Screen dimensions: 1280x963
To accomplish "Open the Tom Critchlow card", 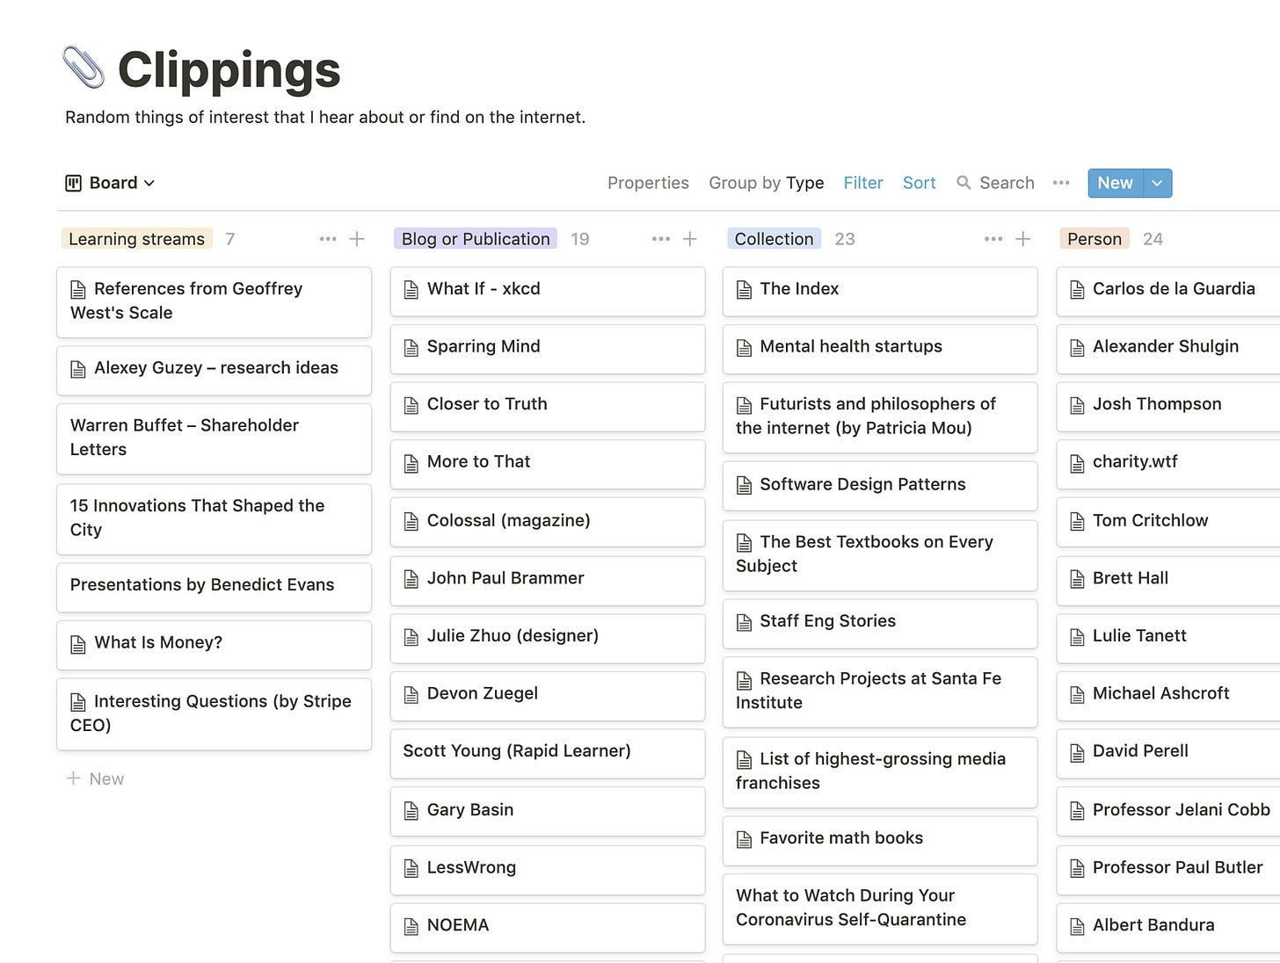I will tap(1168, 522).
